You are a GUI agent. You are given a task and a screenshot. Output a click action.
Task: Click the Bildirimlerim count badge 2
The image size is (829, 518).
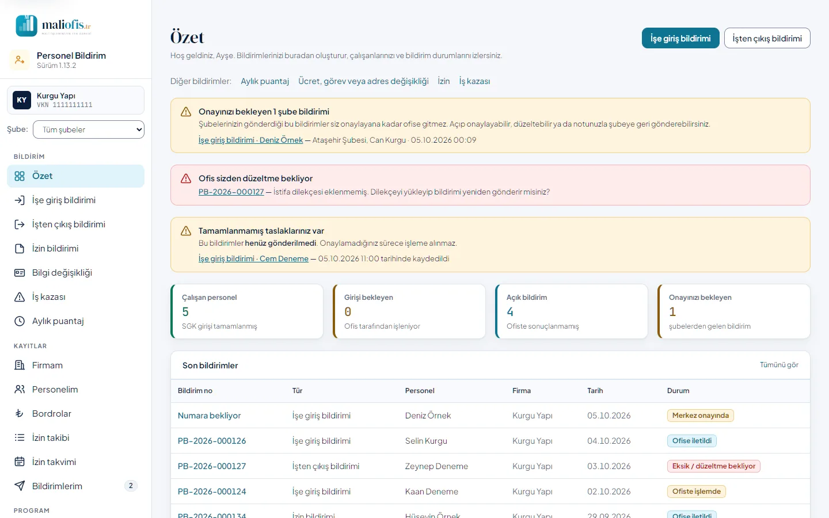(x=131, y=486)
